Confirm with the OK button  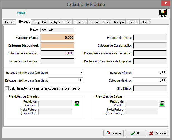(x=135, y=133)
